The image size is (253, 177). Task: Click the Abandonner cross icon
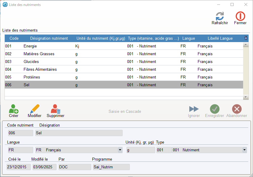[x=237, y=109]
